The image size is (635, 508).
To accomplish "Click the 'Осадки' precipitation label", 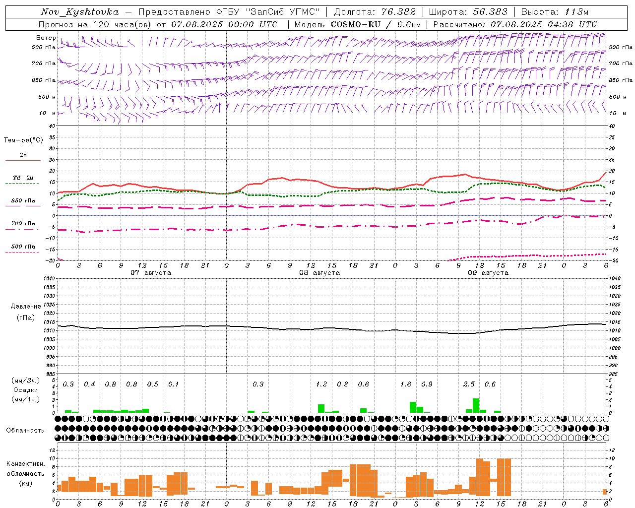I will [26, 390].
